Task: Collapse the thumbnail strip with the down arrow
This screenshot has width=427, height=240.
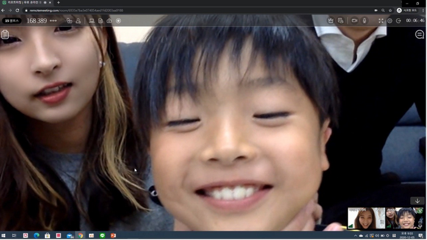Action: tap(417, 201)
